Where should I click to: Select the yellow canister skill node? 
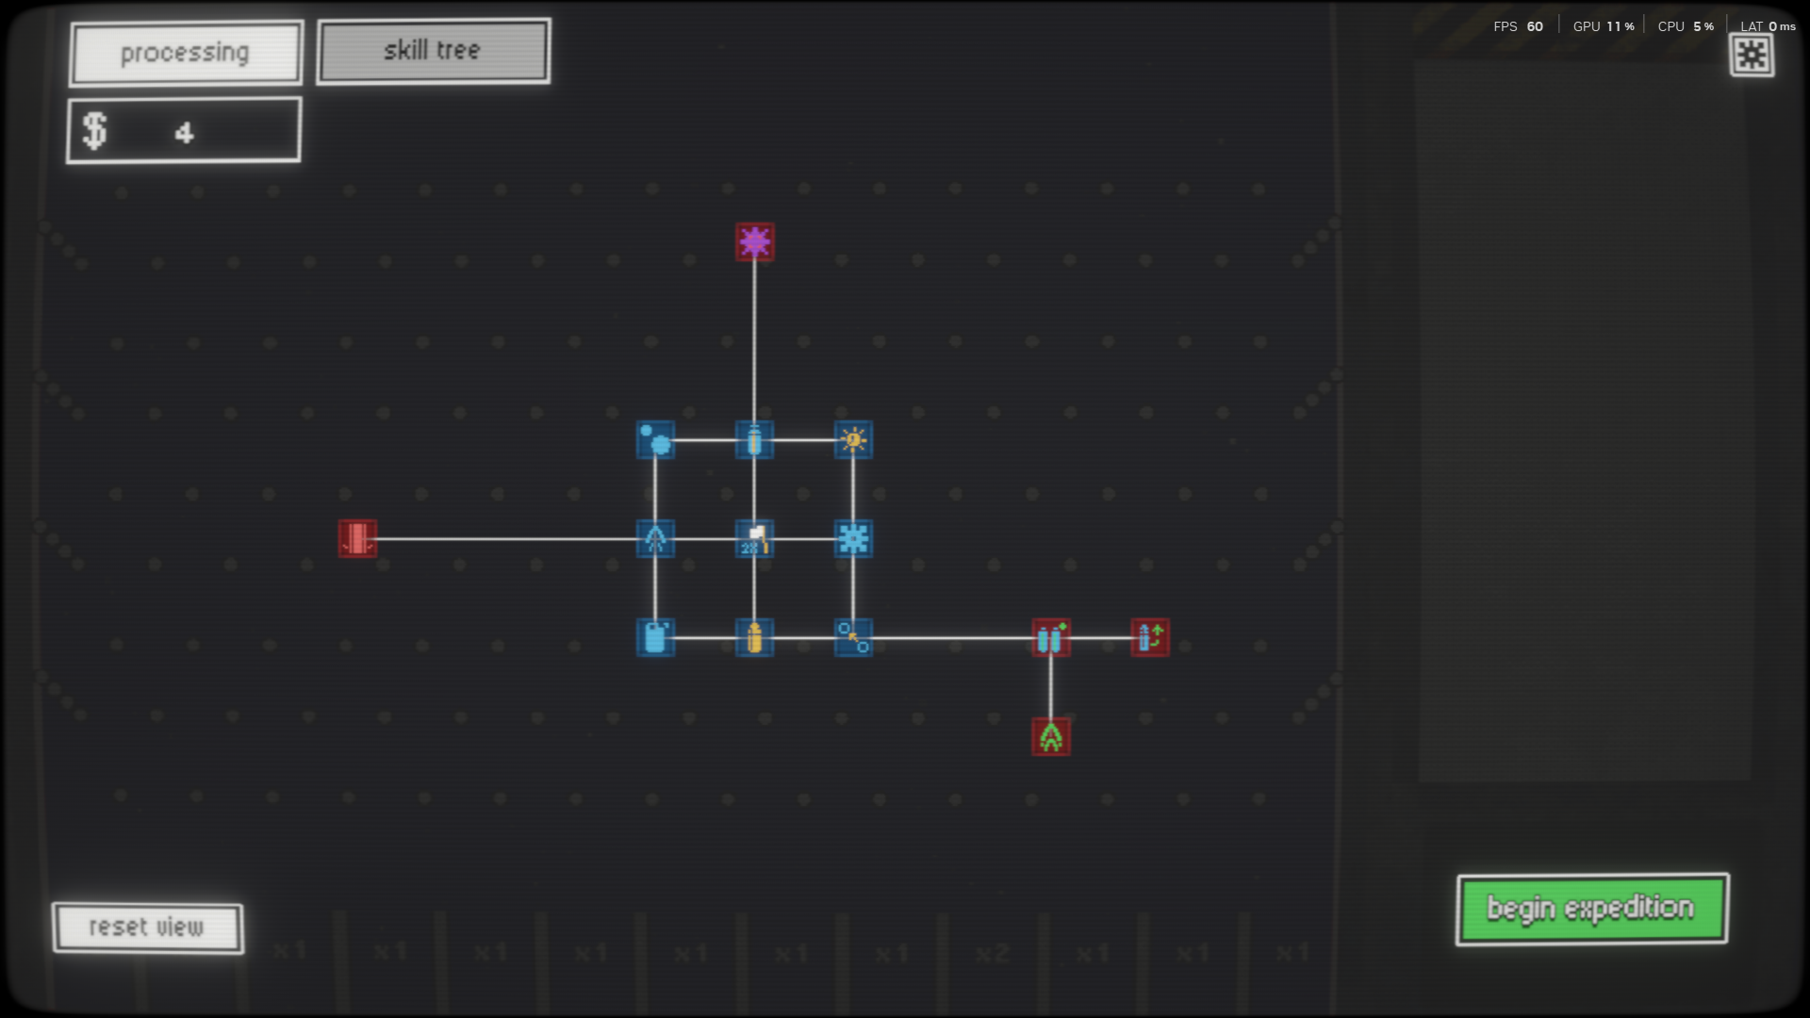pyautogui.click(x=754, y=637)
